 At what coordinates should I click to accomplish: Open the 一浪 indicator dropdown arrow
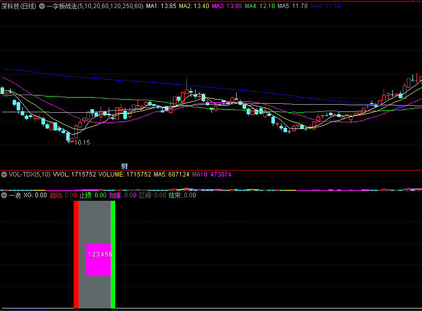coord(4,195)
